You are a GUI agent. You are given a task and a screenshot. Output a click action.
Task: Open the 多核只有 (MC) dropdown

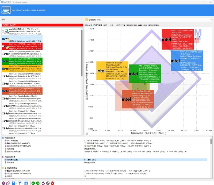coord(148,19)
